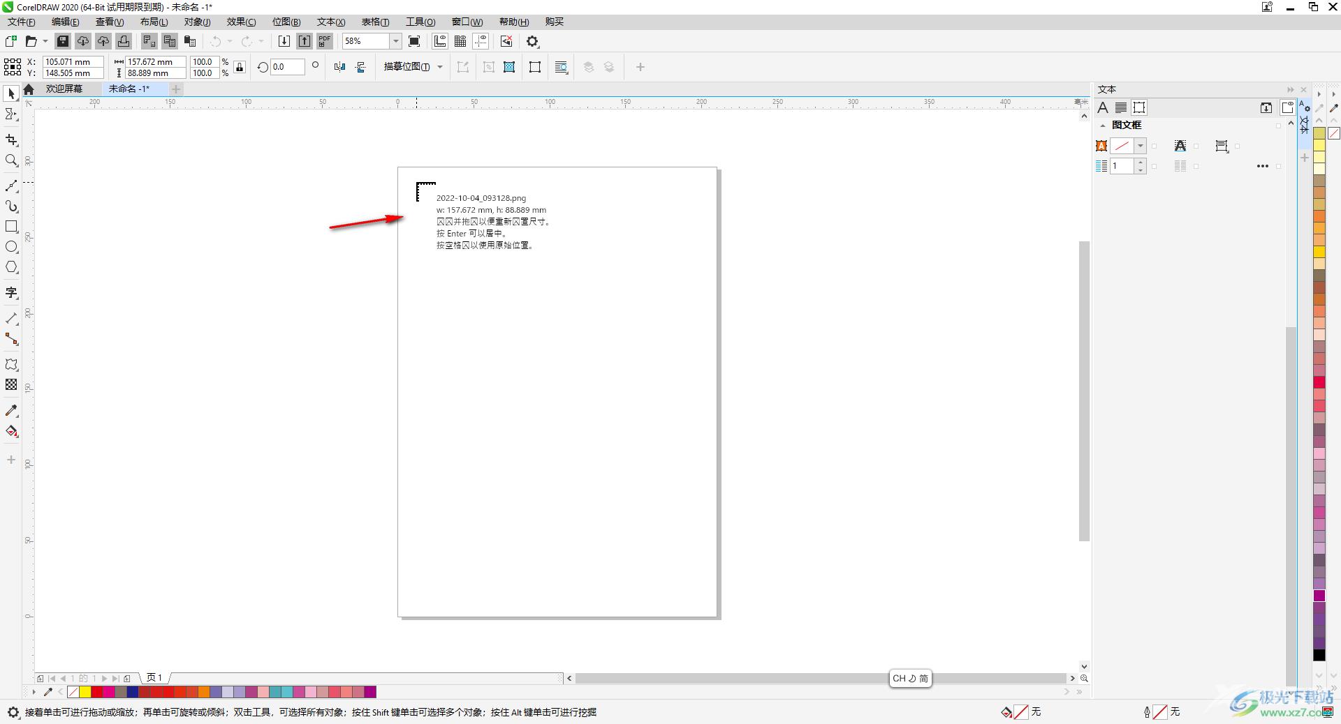Click the 描摹位图 button

pyautogui.click(x=406, y=67)
